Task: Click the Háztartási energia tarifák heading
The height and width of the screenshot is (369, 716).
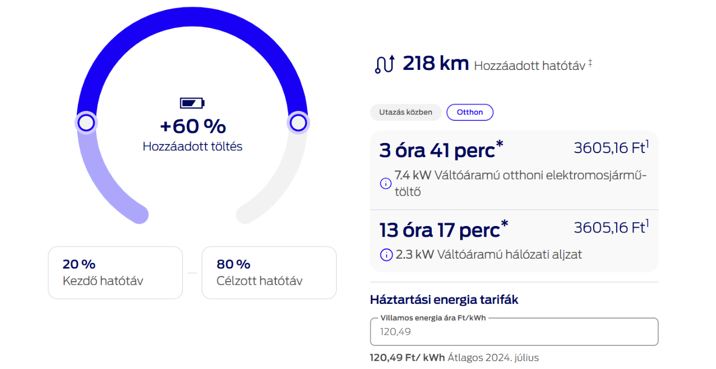Action: (x=444, y=300)
